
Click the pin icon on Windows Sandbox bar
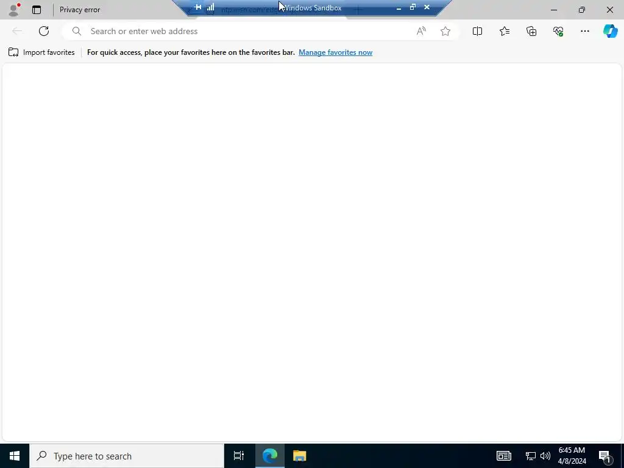197,7
